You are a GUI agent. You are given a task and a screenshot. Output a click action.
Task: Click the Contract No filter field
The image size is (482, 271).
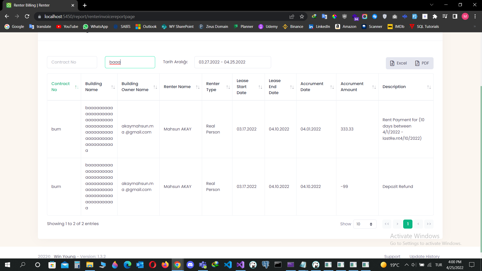pyautogui.click(x=72, y=62)
